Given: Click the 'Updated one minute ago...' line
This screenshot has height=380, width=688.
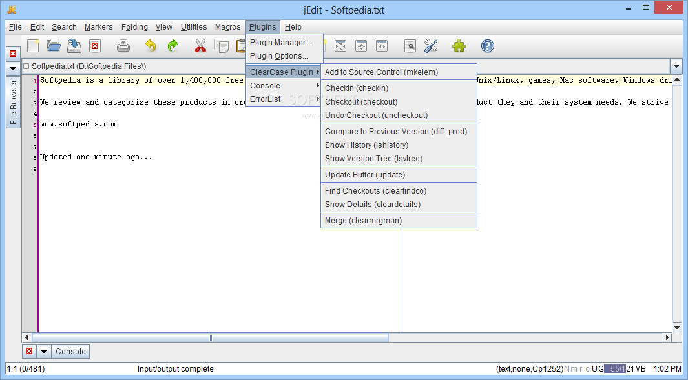Looking at the screenshot, I should click(96, 157).
